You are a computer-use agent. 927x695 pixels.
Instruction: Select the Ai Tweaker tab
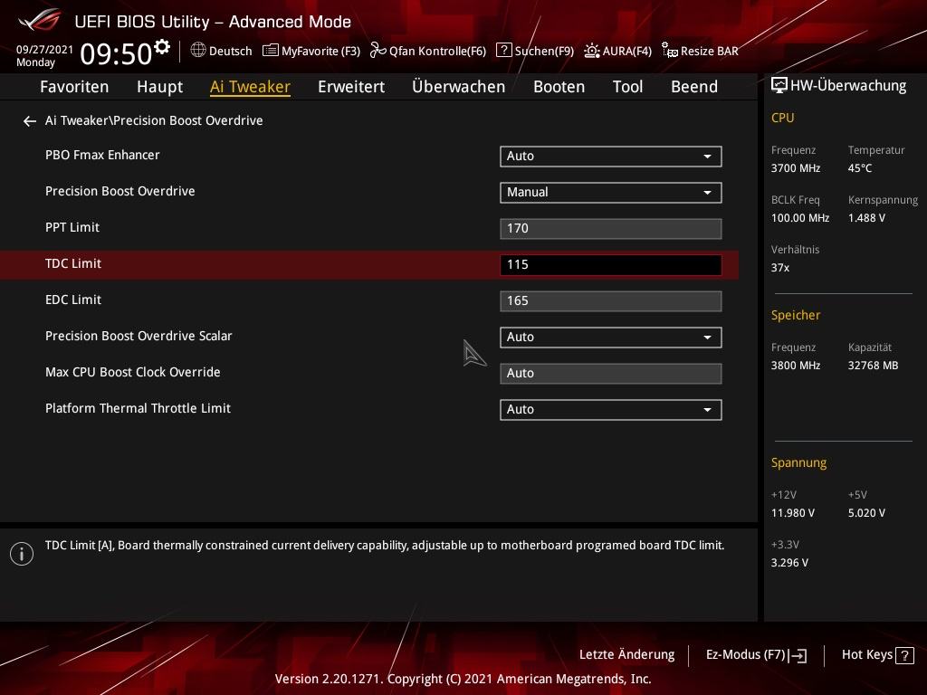click(250, 87)
